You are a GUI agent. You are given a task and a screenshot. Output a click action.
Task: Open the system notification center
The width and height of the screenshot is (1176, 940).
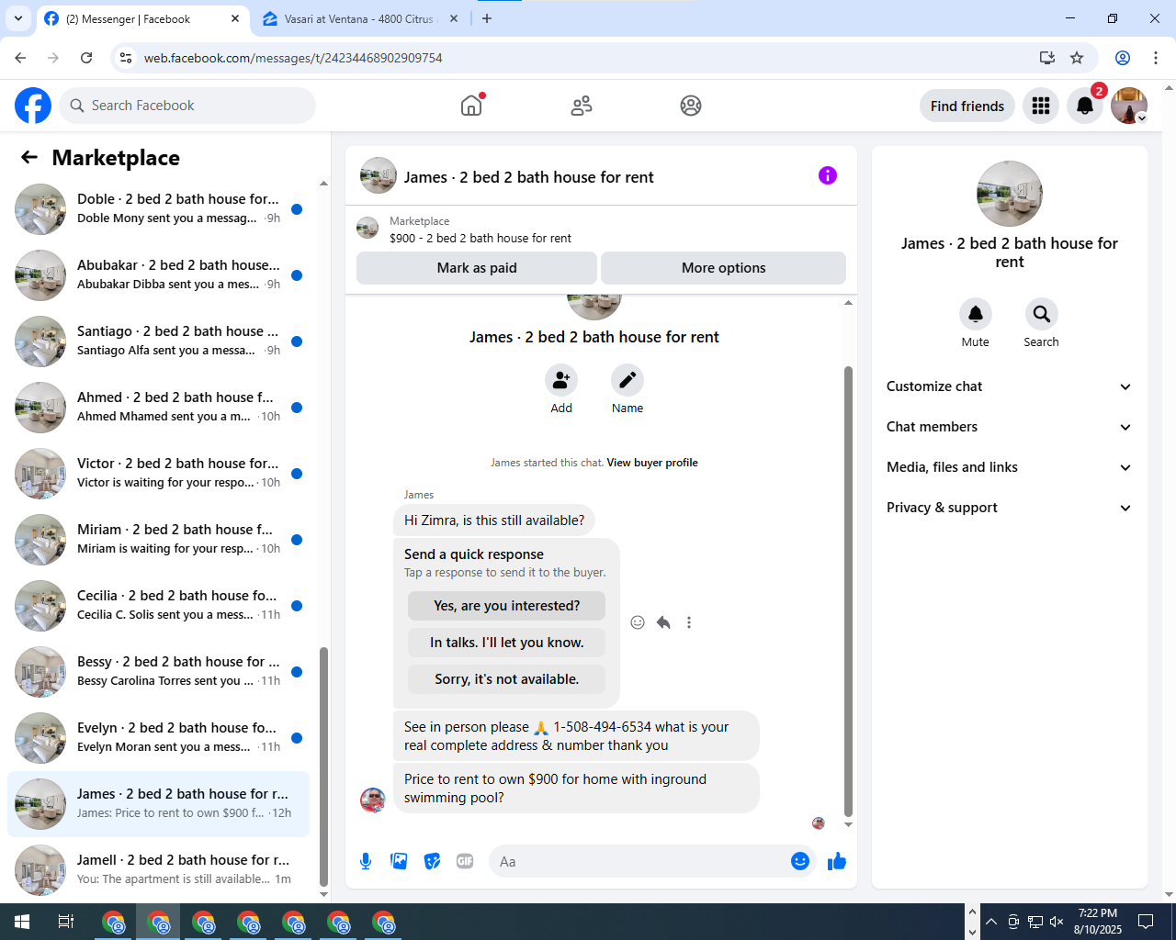pyautogui.click(x=1146, y=922)
